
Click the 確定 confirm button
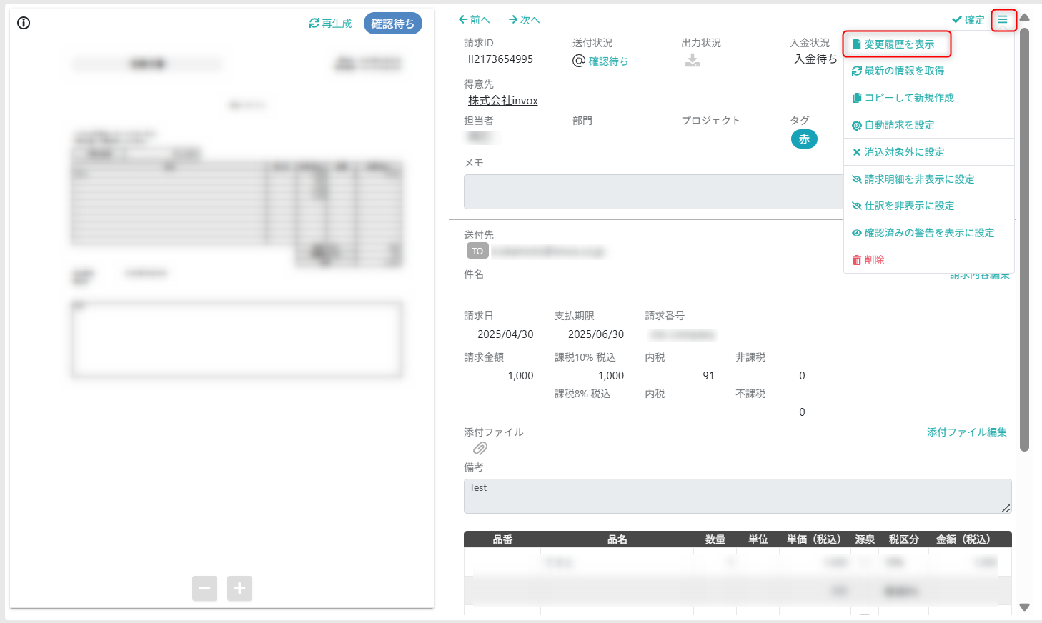click(x=968, y=20)
